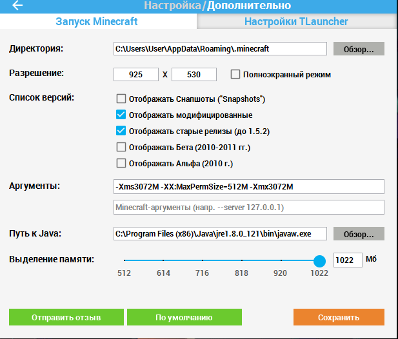Uncheck Отображать модифицированные checkbox
398x339 pixels.
[121, 115]
